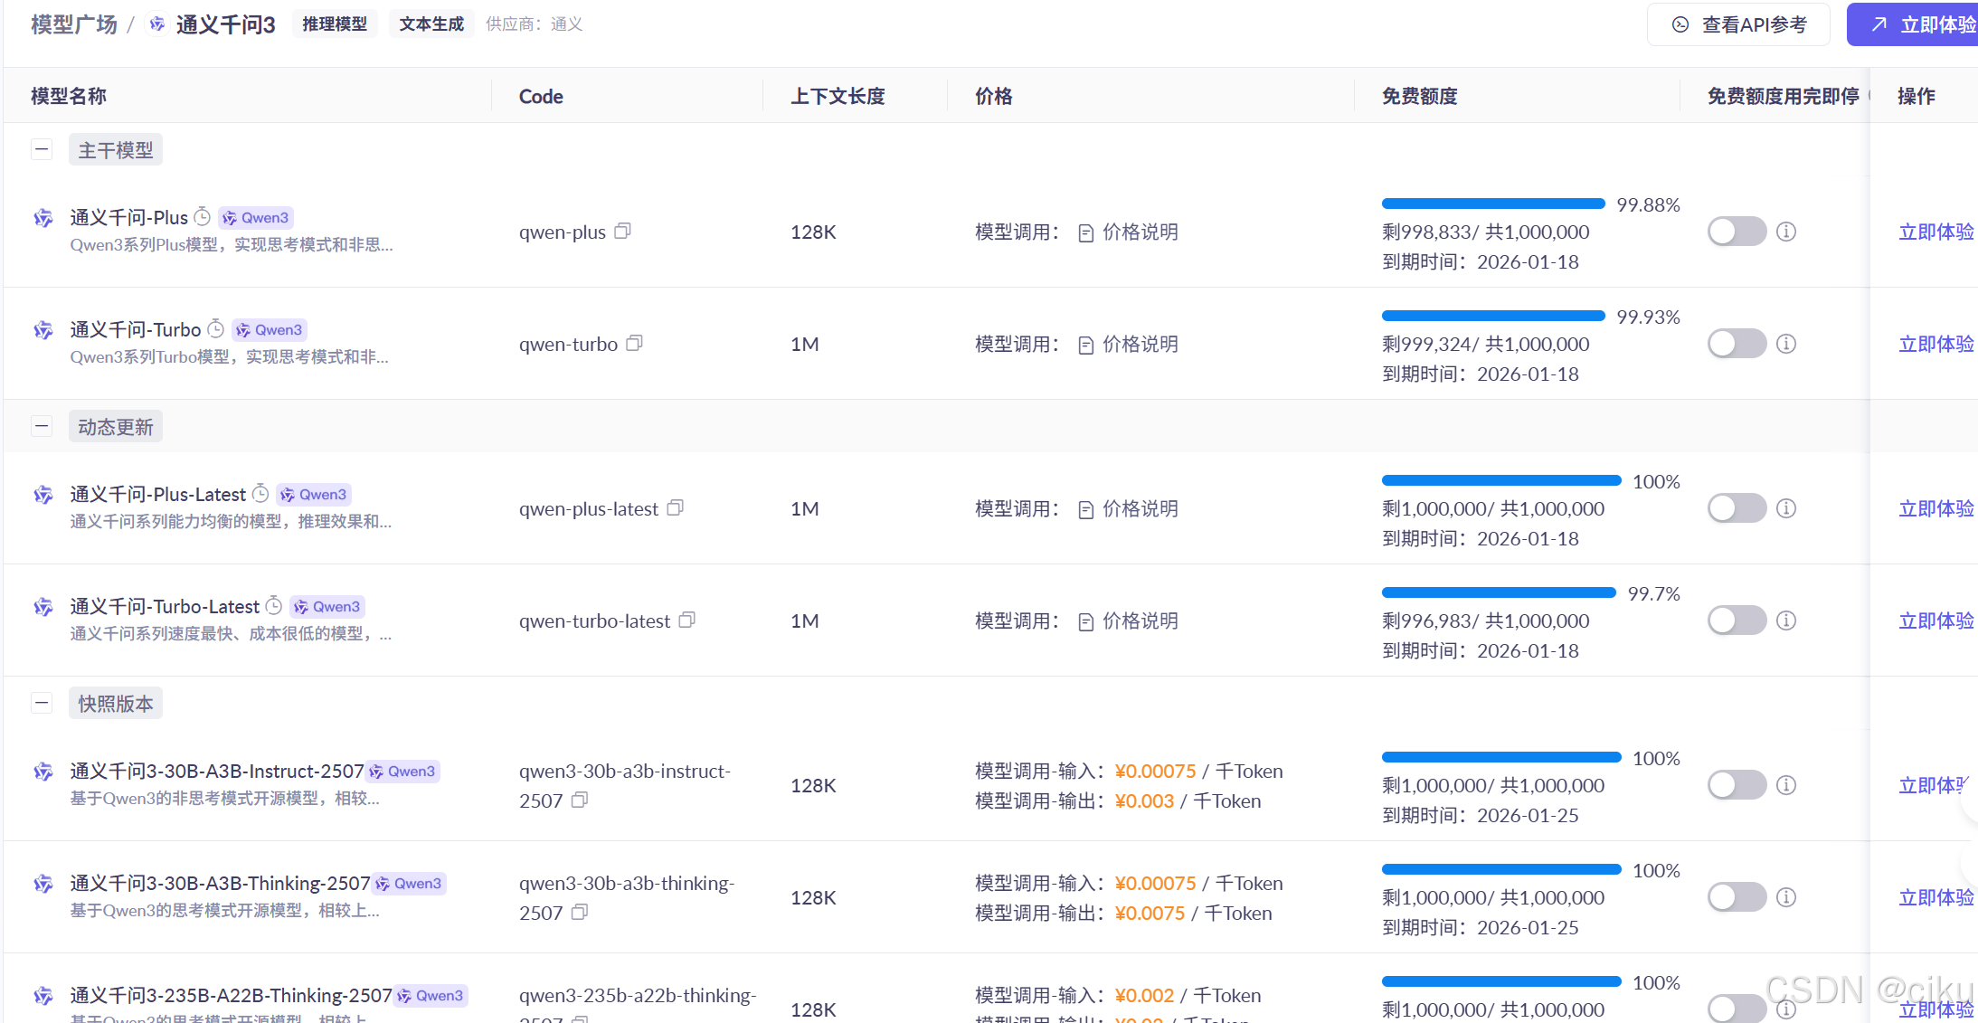Click the price document icon in the qwen-plus row
The width and height of the screenshot is (1978, 1023).
[1086, 233]
